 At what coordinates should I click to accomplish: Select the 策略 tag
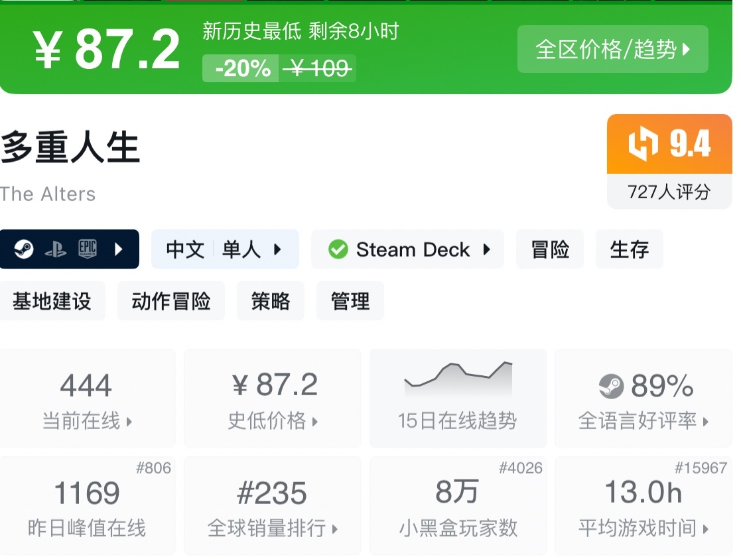point(271,302)
